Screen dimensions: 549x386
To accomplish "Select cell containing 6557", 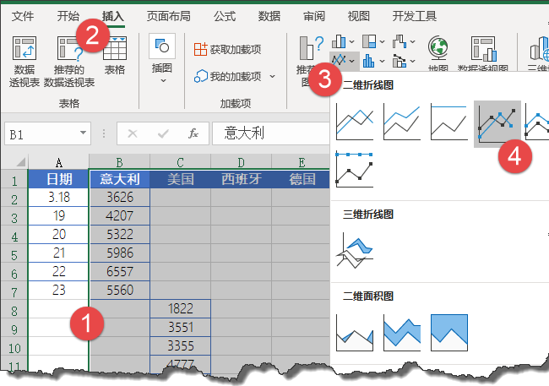I will click(120, 271).
